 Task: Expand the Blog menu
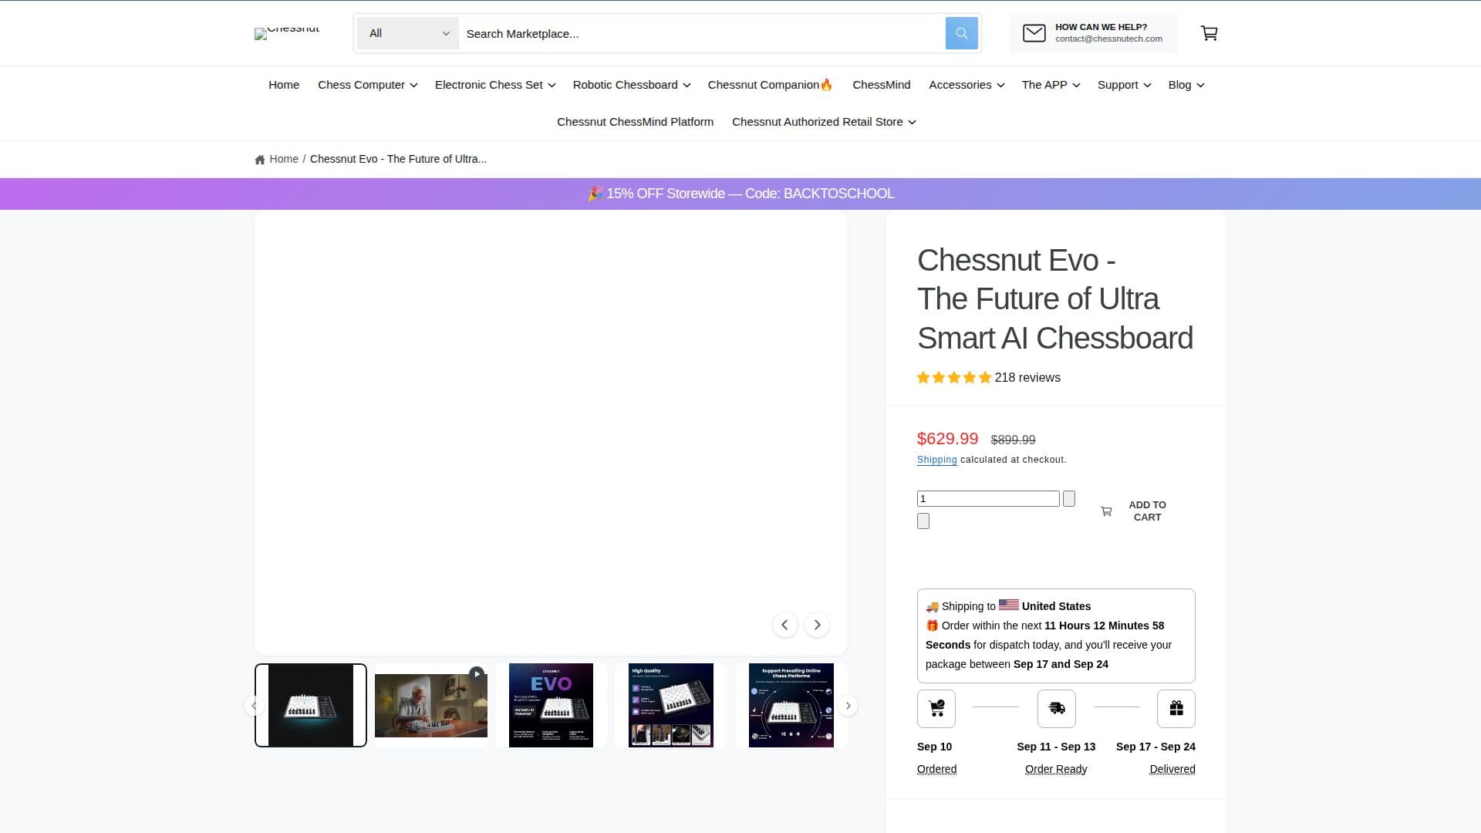(x=1186, y=85)
